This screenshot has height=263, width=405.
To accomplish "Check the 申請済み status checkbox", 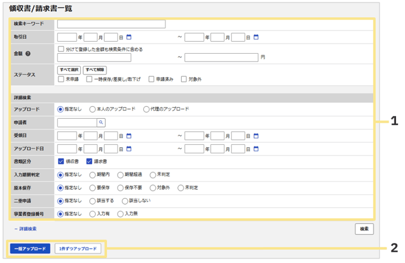I will pyautogui.click(x=151, y=79).
